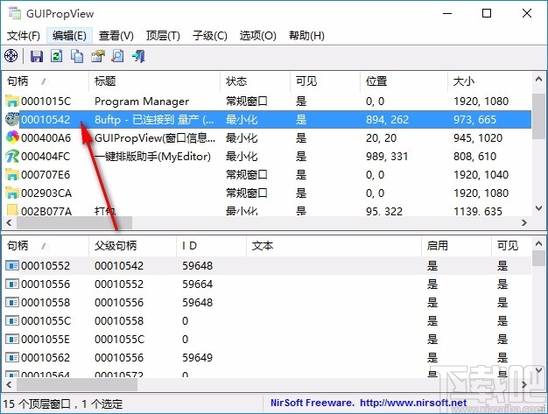Sort child list by 启用 column header
This screenshot has height=414, width=548.
click(x=456, y=246)
